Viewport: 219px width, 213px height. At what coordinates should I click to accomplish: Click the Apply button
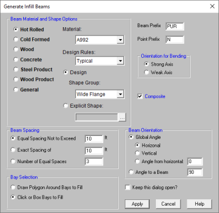137,204
